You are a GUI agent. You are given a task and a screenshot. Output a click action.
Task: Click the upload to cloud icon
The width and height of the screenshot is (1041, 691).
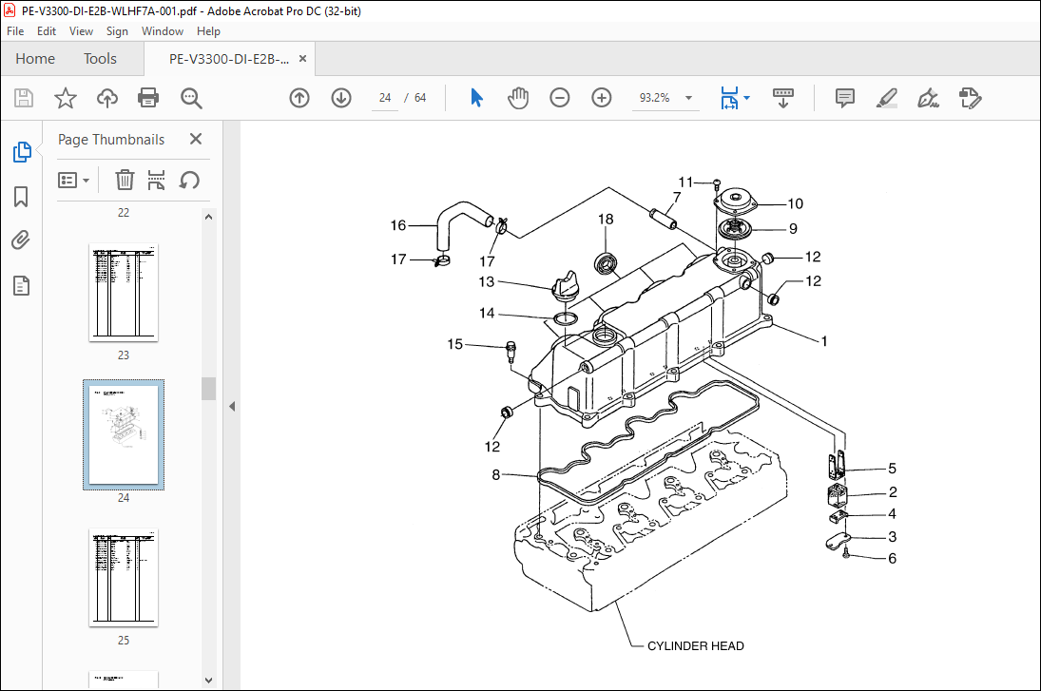(106, 98)
